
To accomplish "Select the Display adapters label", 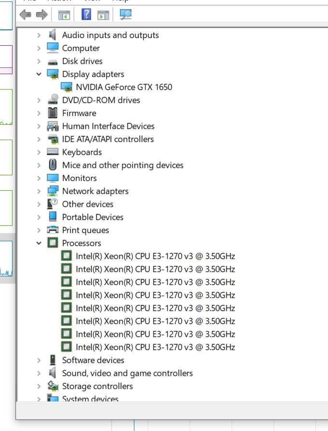I will (93, 74).
